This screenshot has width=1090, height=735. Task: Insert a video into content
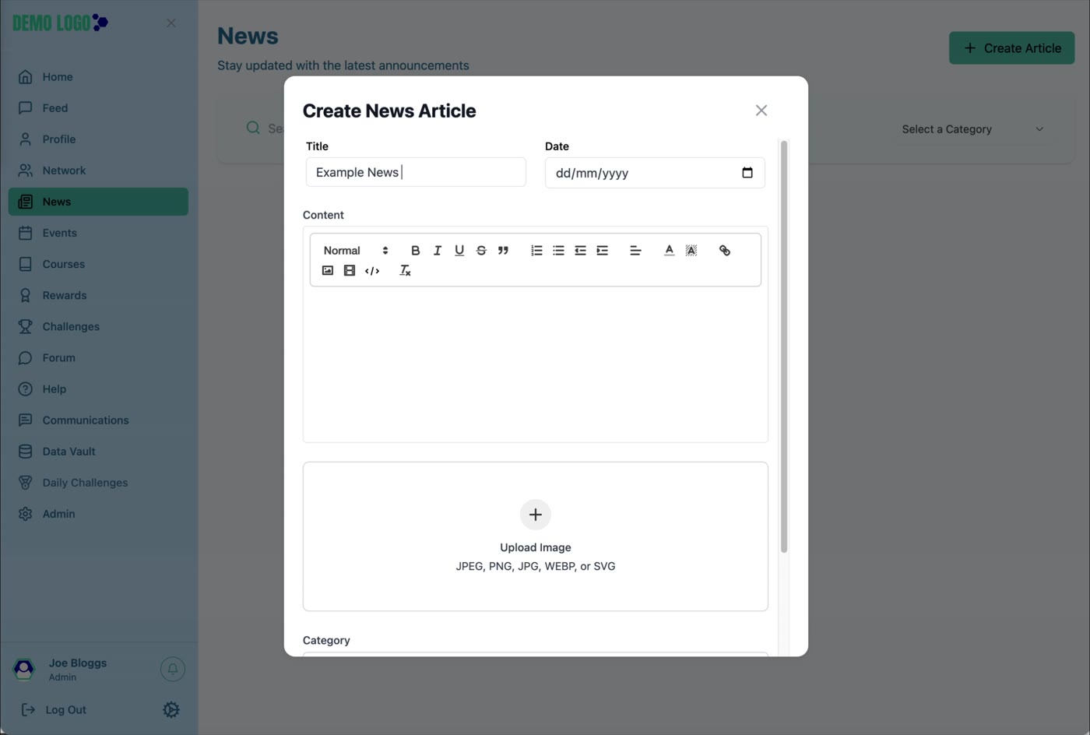click(x=350, y=271)
